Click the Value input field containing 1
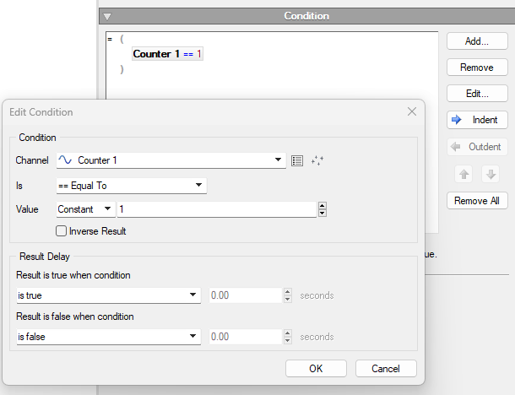515x395 pixels. 216,209
